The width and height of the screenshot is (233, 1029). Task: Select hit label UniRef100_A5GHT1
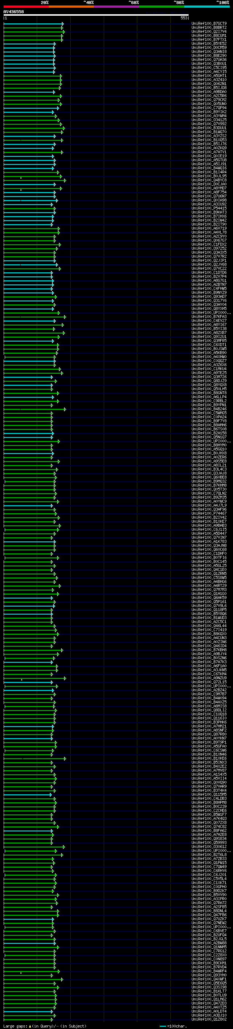point(209,76)
